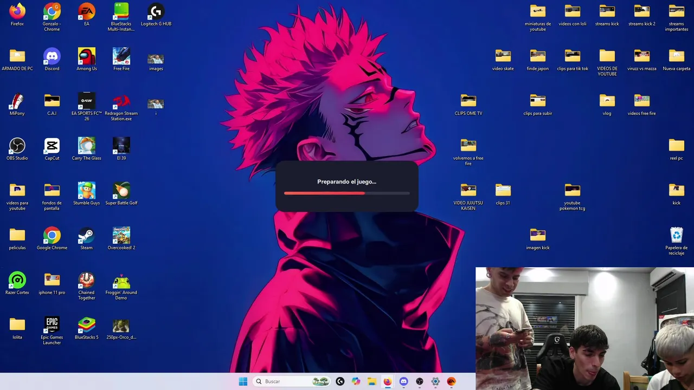
Task: Select the 'images' file on desktop
Action: (156, 60)
